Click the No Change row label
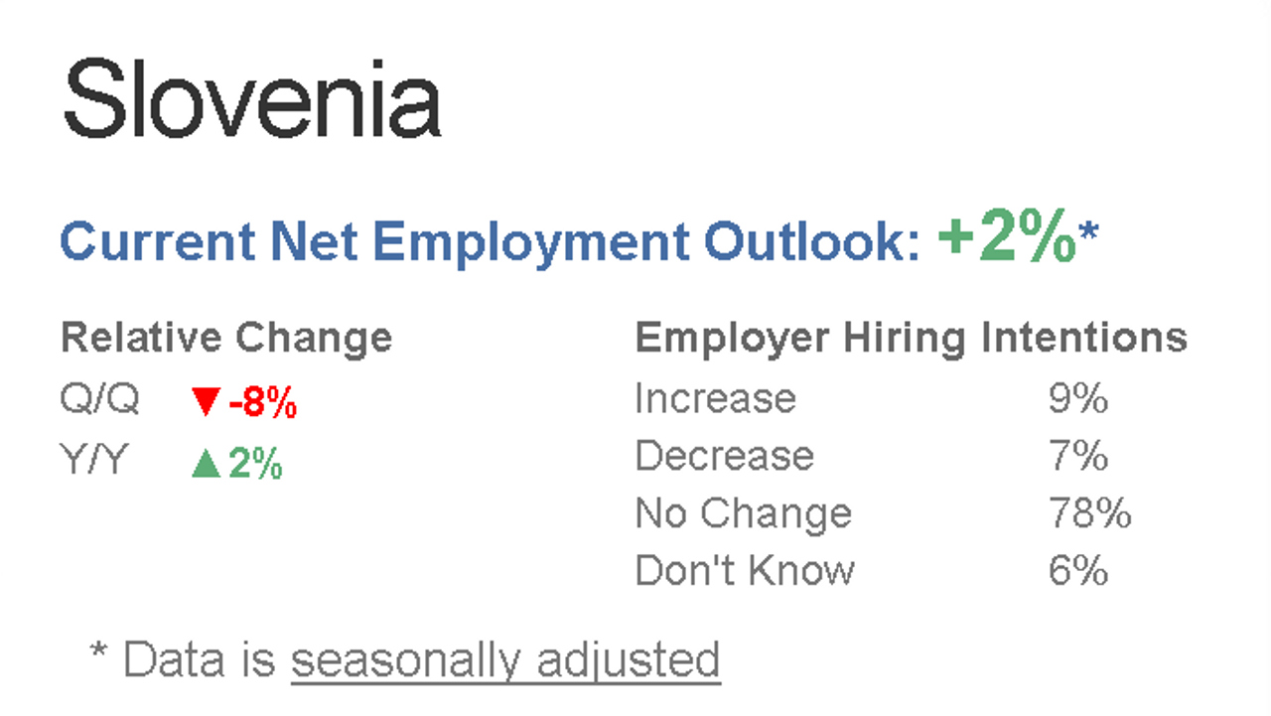This screenshot has width=1271, height=716. pyautogui.click(x=743, y=514)
